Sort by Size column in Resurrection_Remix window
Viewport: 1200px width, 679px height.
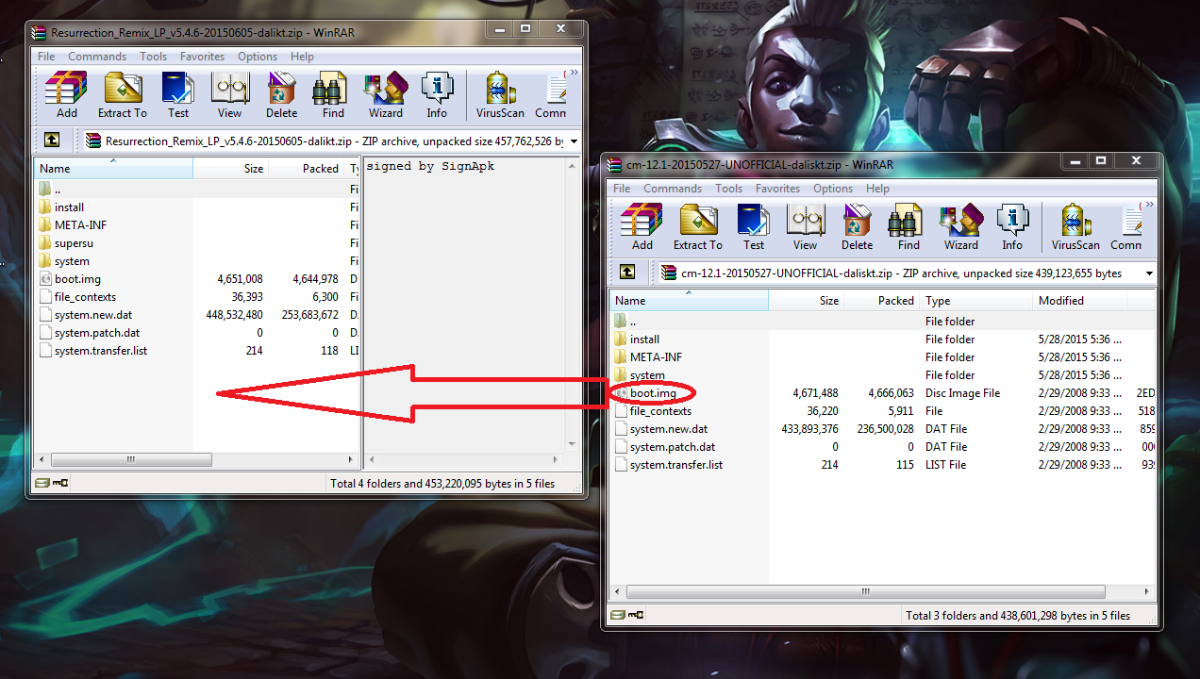[x=231, y=168]
